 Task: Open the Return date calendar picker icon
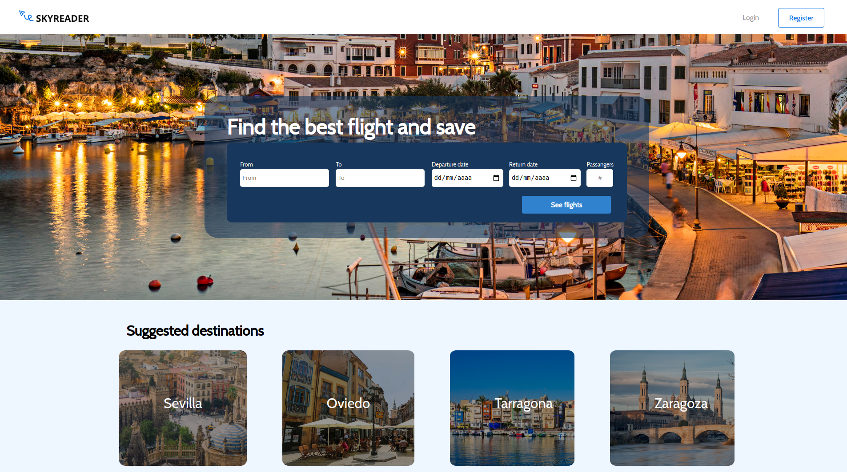tap(574, 178)
